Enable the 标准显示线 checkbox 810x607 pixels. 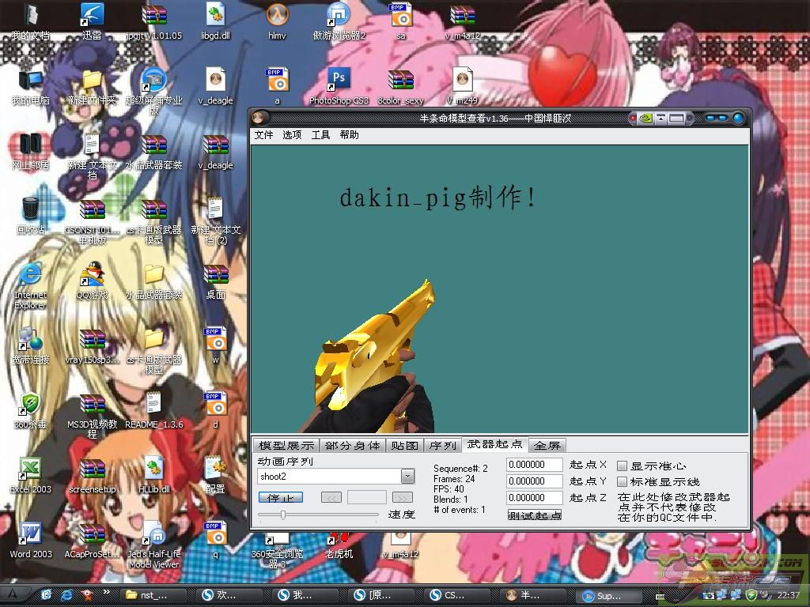coord(623,481)
